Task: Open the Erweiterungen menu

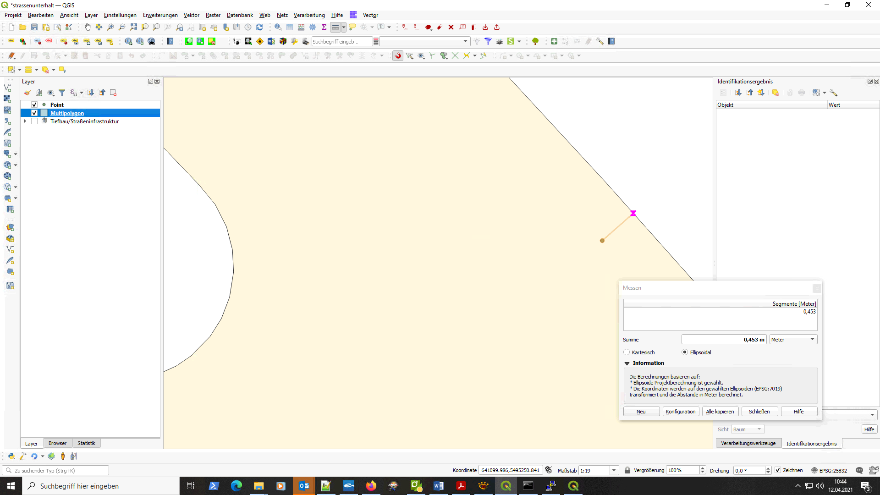Action: click(160, 15)
